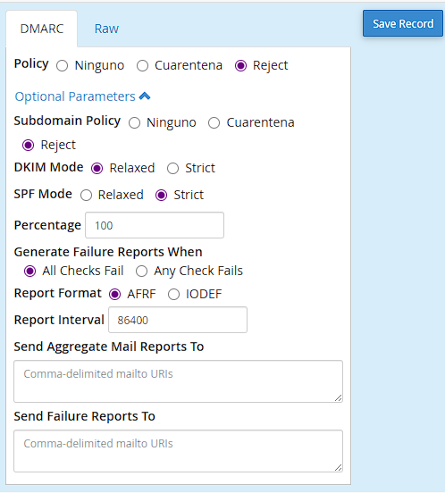Click Send Aggregate Mail Reports textarea
The height and width of the screenshot is (493, 445).
pyautogui.click(x=178, y=381)
